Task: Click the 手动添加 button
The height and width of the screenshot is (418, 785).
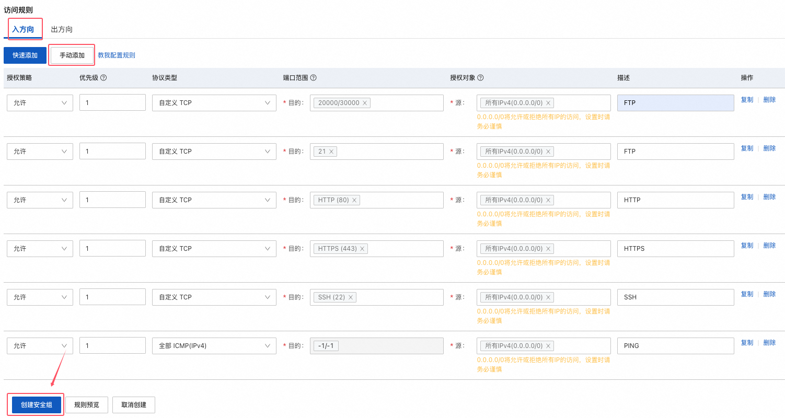Action: coord(72,55)
